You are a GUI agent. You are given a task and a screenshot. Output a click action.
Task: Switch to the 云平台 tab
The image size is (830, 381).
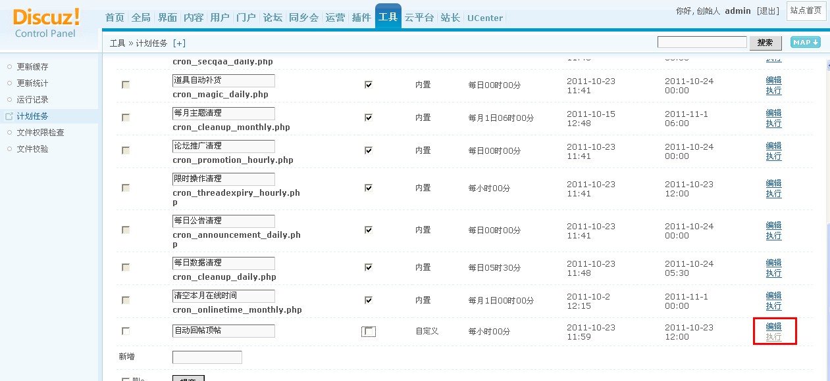click(419, 18)
